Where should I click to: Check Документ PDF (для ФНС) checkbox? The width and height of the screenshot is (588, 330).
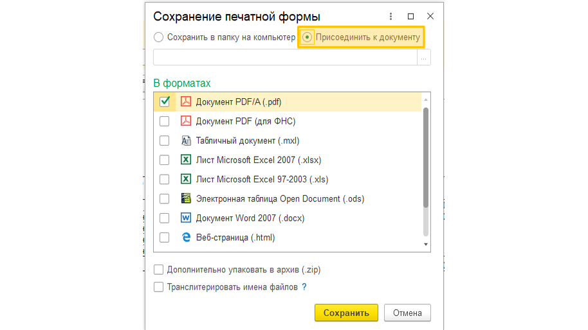(164, 121)
